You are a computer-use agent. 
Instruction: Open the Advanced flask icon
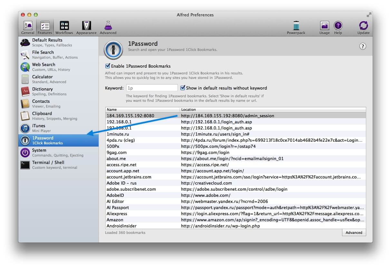(108, 28)
